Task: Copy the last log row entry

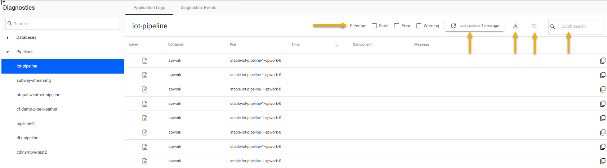Action: [602, 161]
